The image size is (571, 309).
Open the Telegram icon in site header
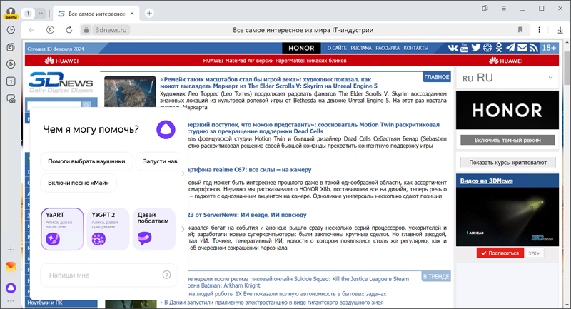click(510, 48)
